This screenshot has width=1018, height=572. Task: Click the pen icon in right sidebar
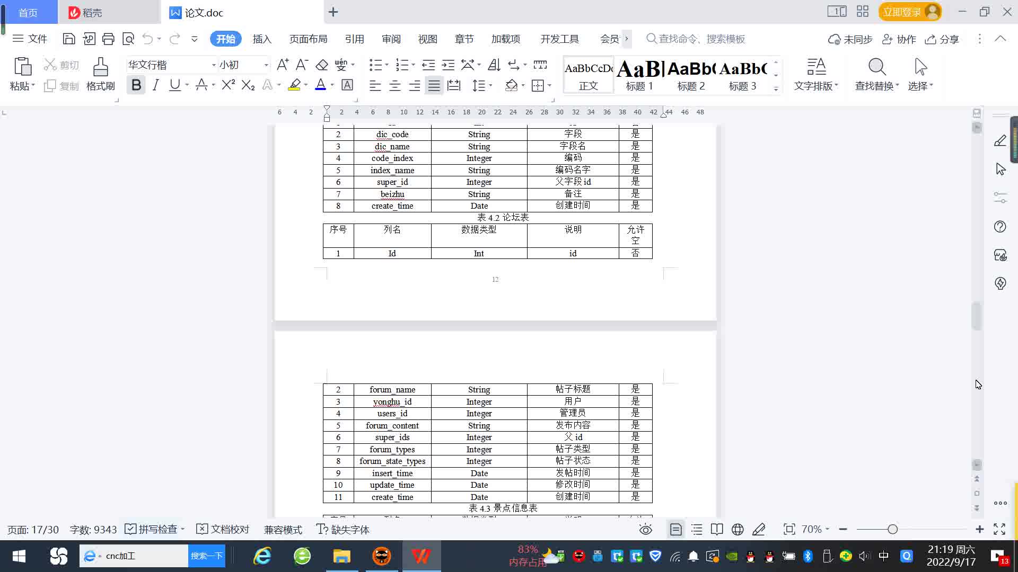point(1000,140)
